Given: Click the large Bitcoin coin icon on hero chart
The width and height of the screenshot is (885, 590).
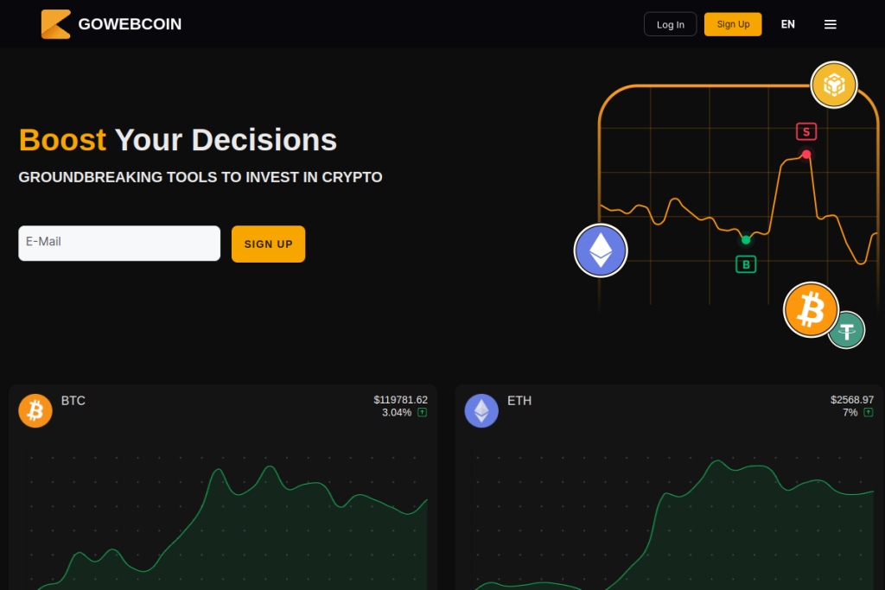Looking at the screenshot, I should [811, 309].
